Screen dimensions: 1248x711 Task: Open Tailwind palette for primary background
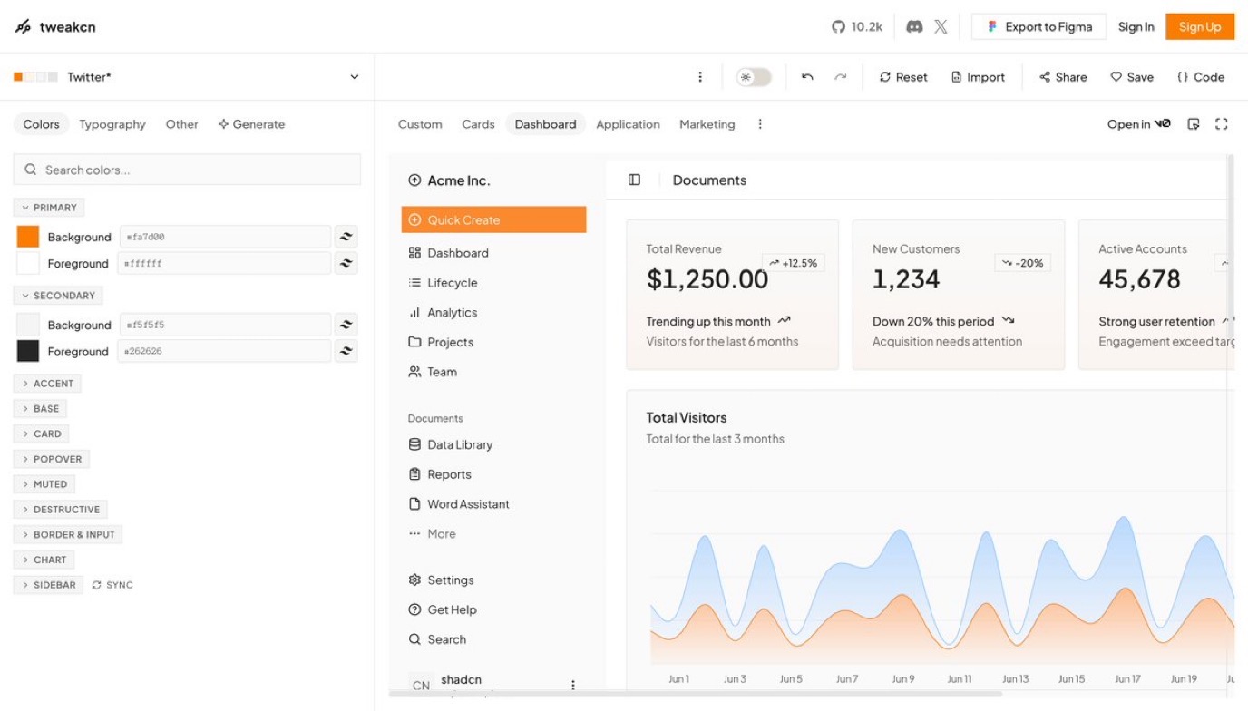[346, 237]
